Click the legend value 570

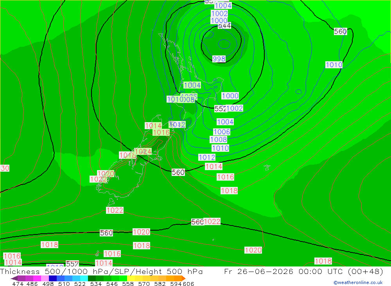click(x=144, y=284)
